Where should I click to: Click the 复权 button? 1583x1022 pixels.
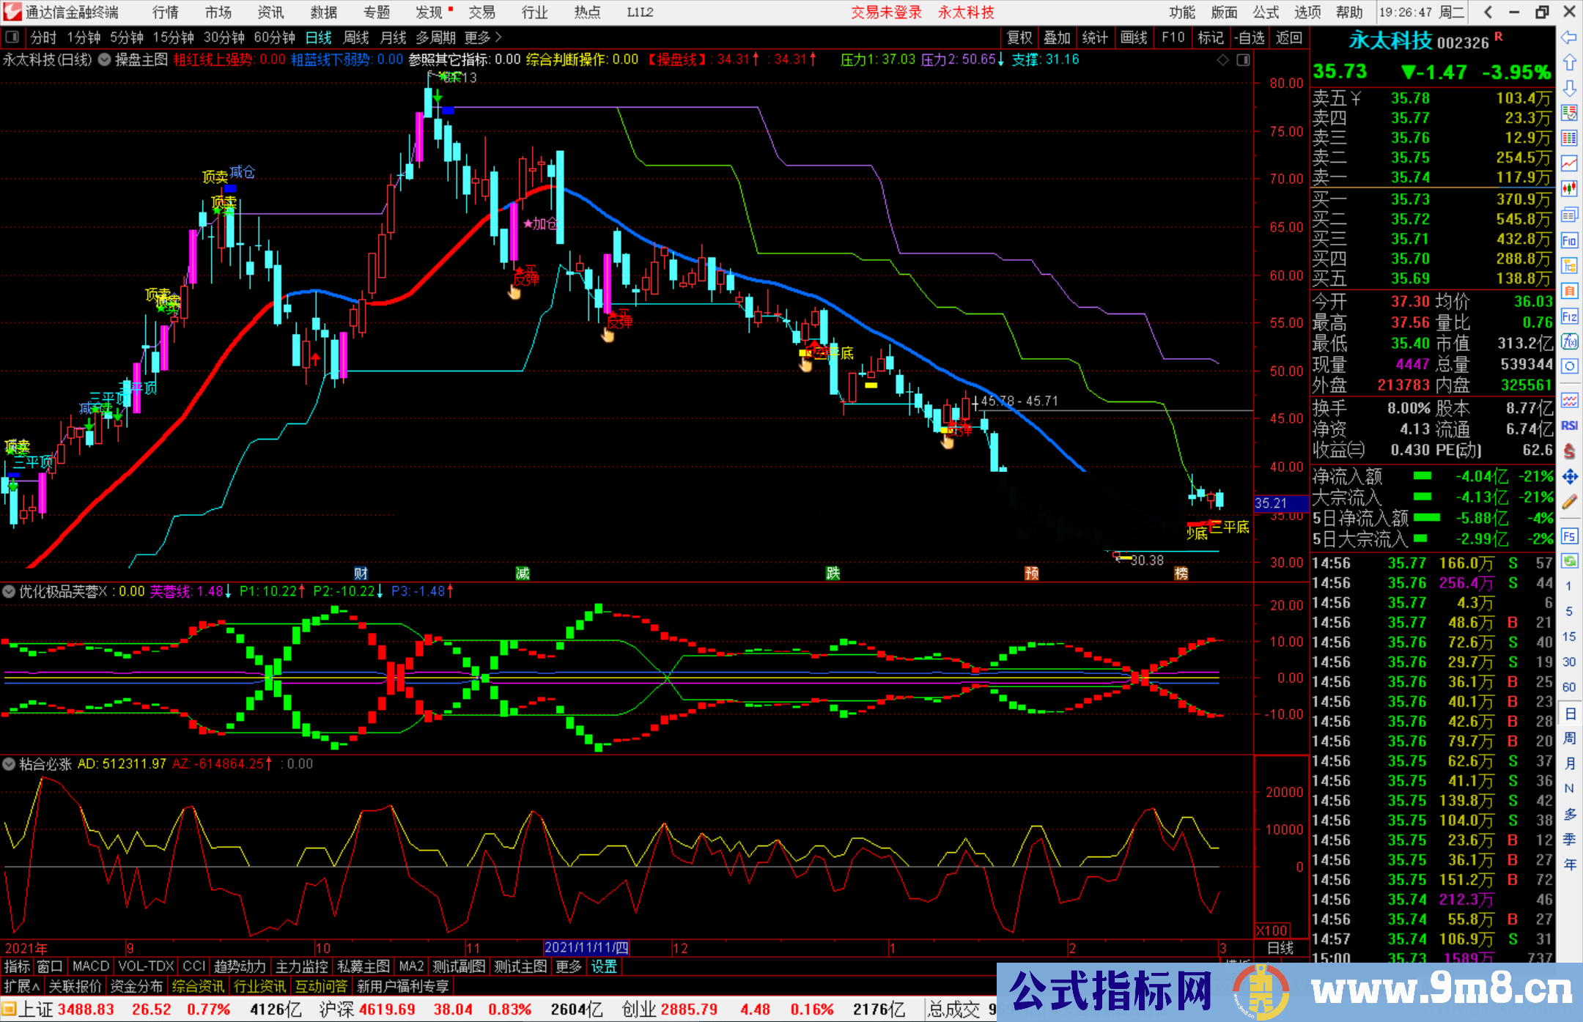1019,37
